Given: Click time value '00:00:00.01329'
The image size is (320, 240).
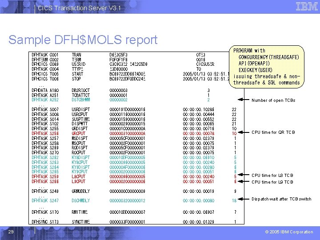Looking at the screenshot, I should (199, 222).
